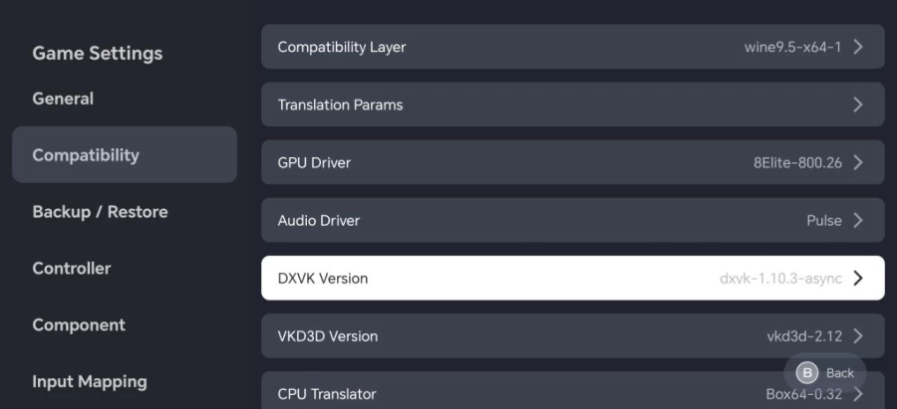Click the GPU Driver chevron arrow
This screenshot has width=897, height=409.
tap(857, 163)
